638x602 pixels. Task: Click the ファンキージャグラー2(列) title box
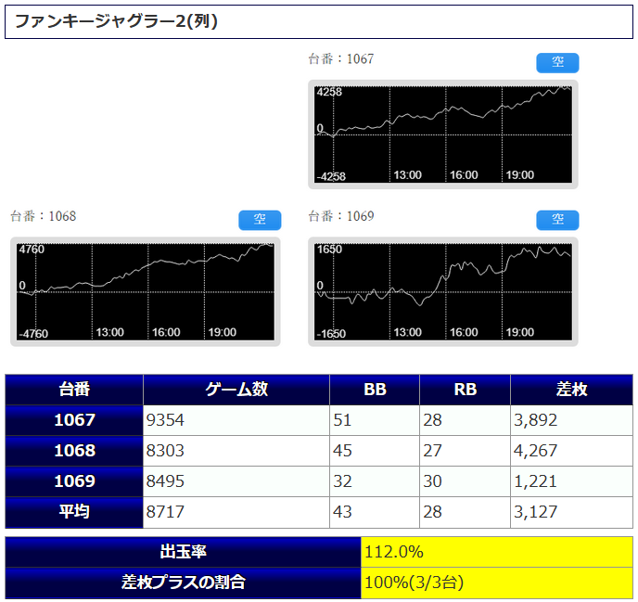coord(319,21)
